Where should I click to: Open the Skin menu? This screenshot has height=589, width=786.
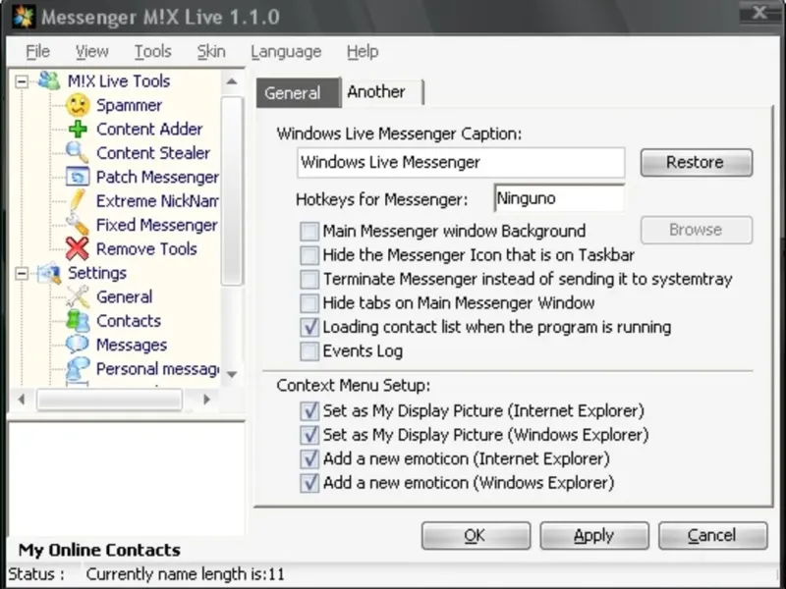pos(210,52)
